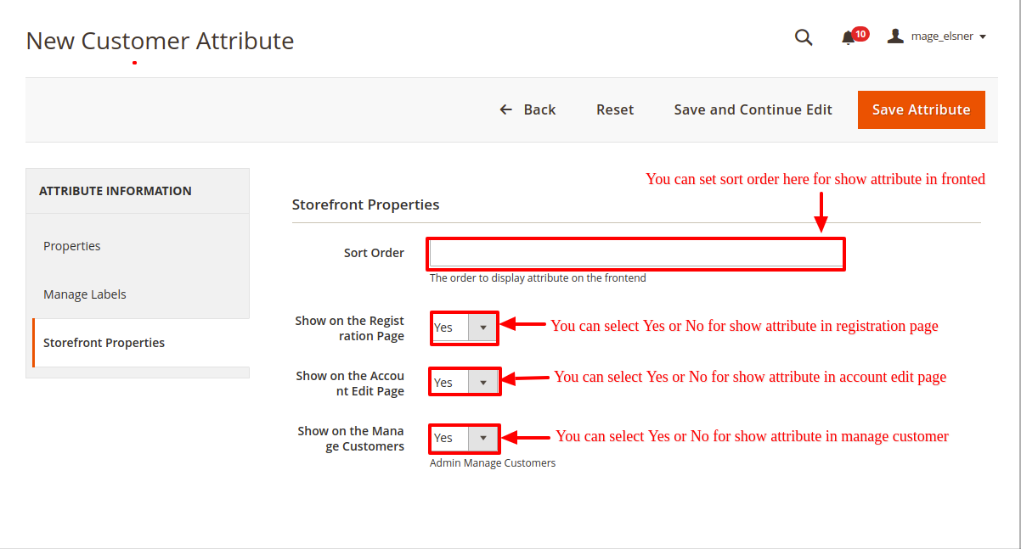
Task: Click the Reset button
Action: pyautogui.click(x=615, y=109)
